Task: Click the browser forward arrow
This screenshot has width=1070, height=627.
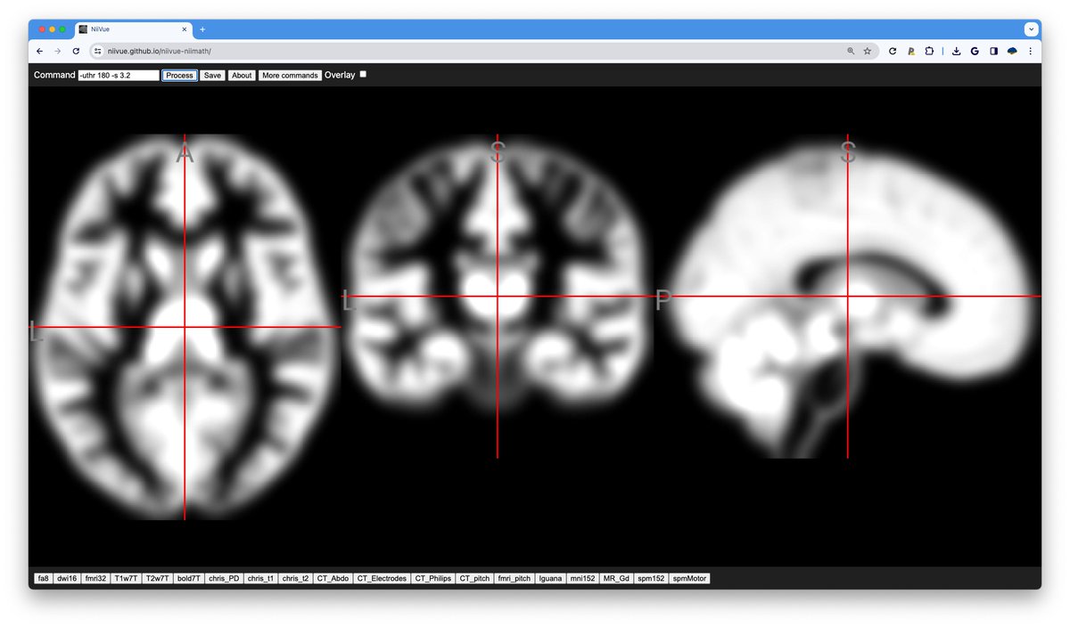Action: coord(57,51)
